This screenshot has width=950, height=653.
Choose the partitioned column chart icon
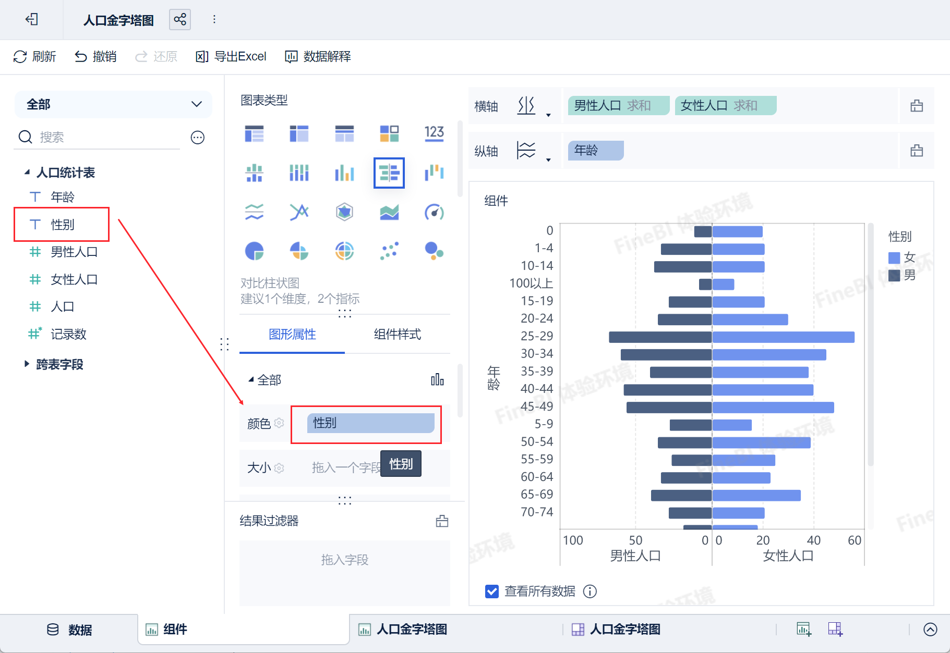coord(299,173)
